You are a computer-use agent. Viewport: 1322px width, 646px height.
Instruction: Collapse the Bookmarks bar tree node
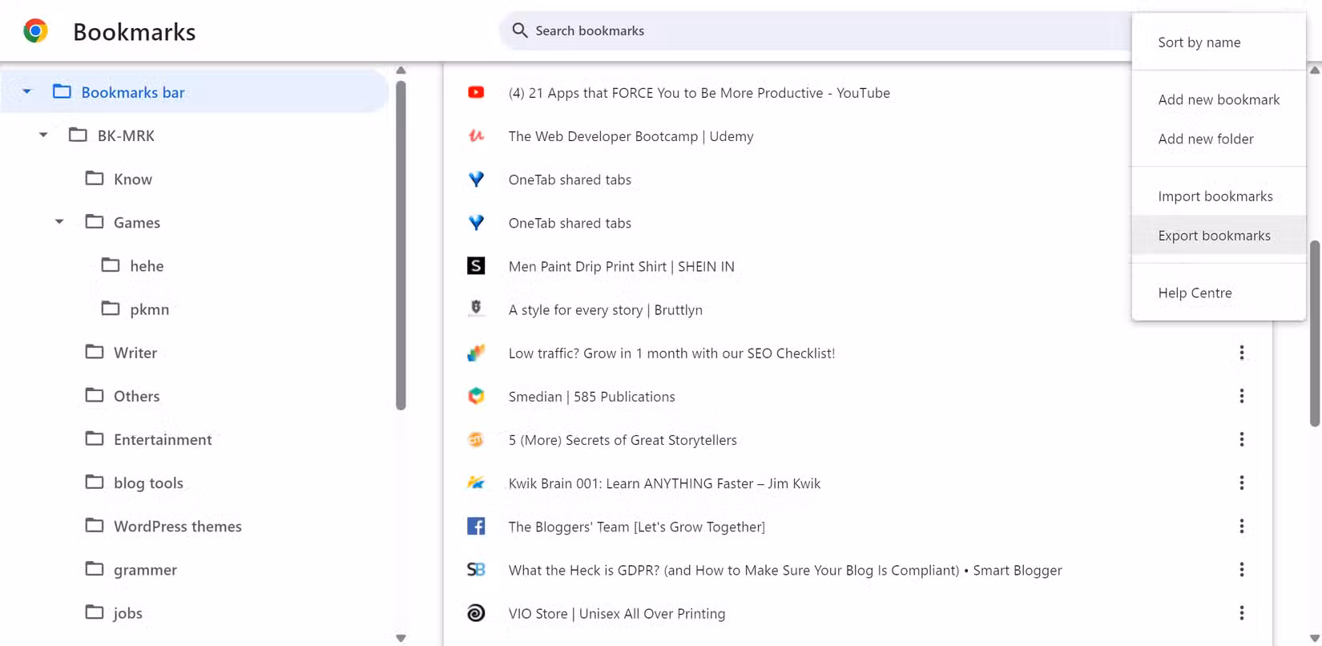[x=27, y=91]
